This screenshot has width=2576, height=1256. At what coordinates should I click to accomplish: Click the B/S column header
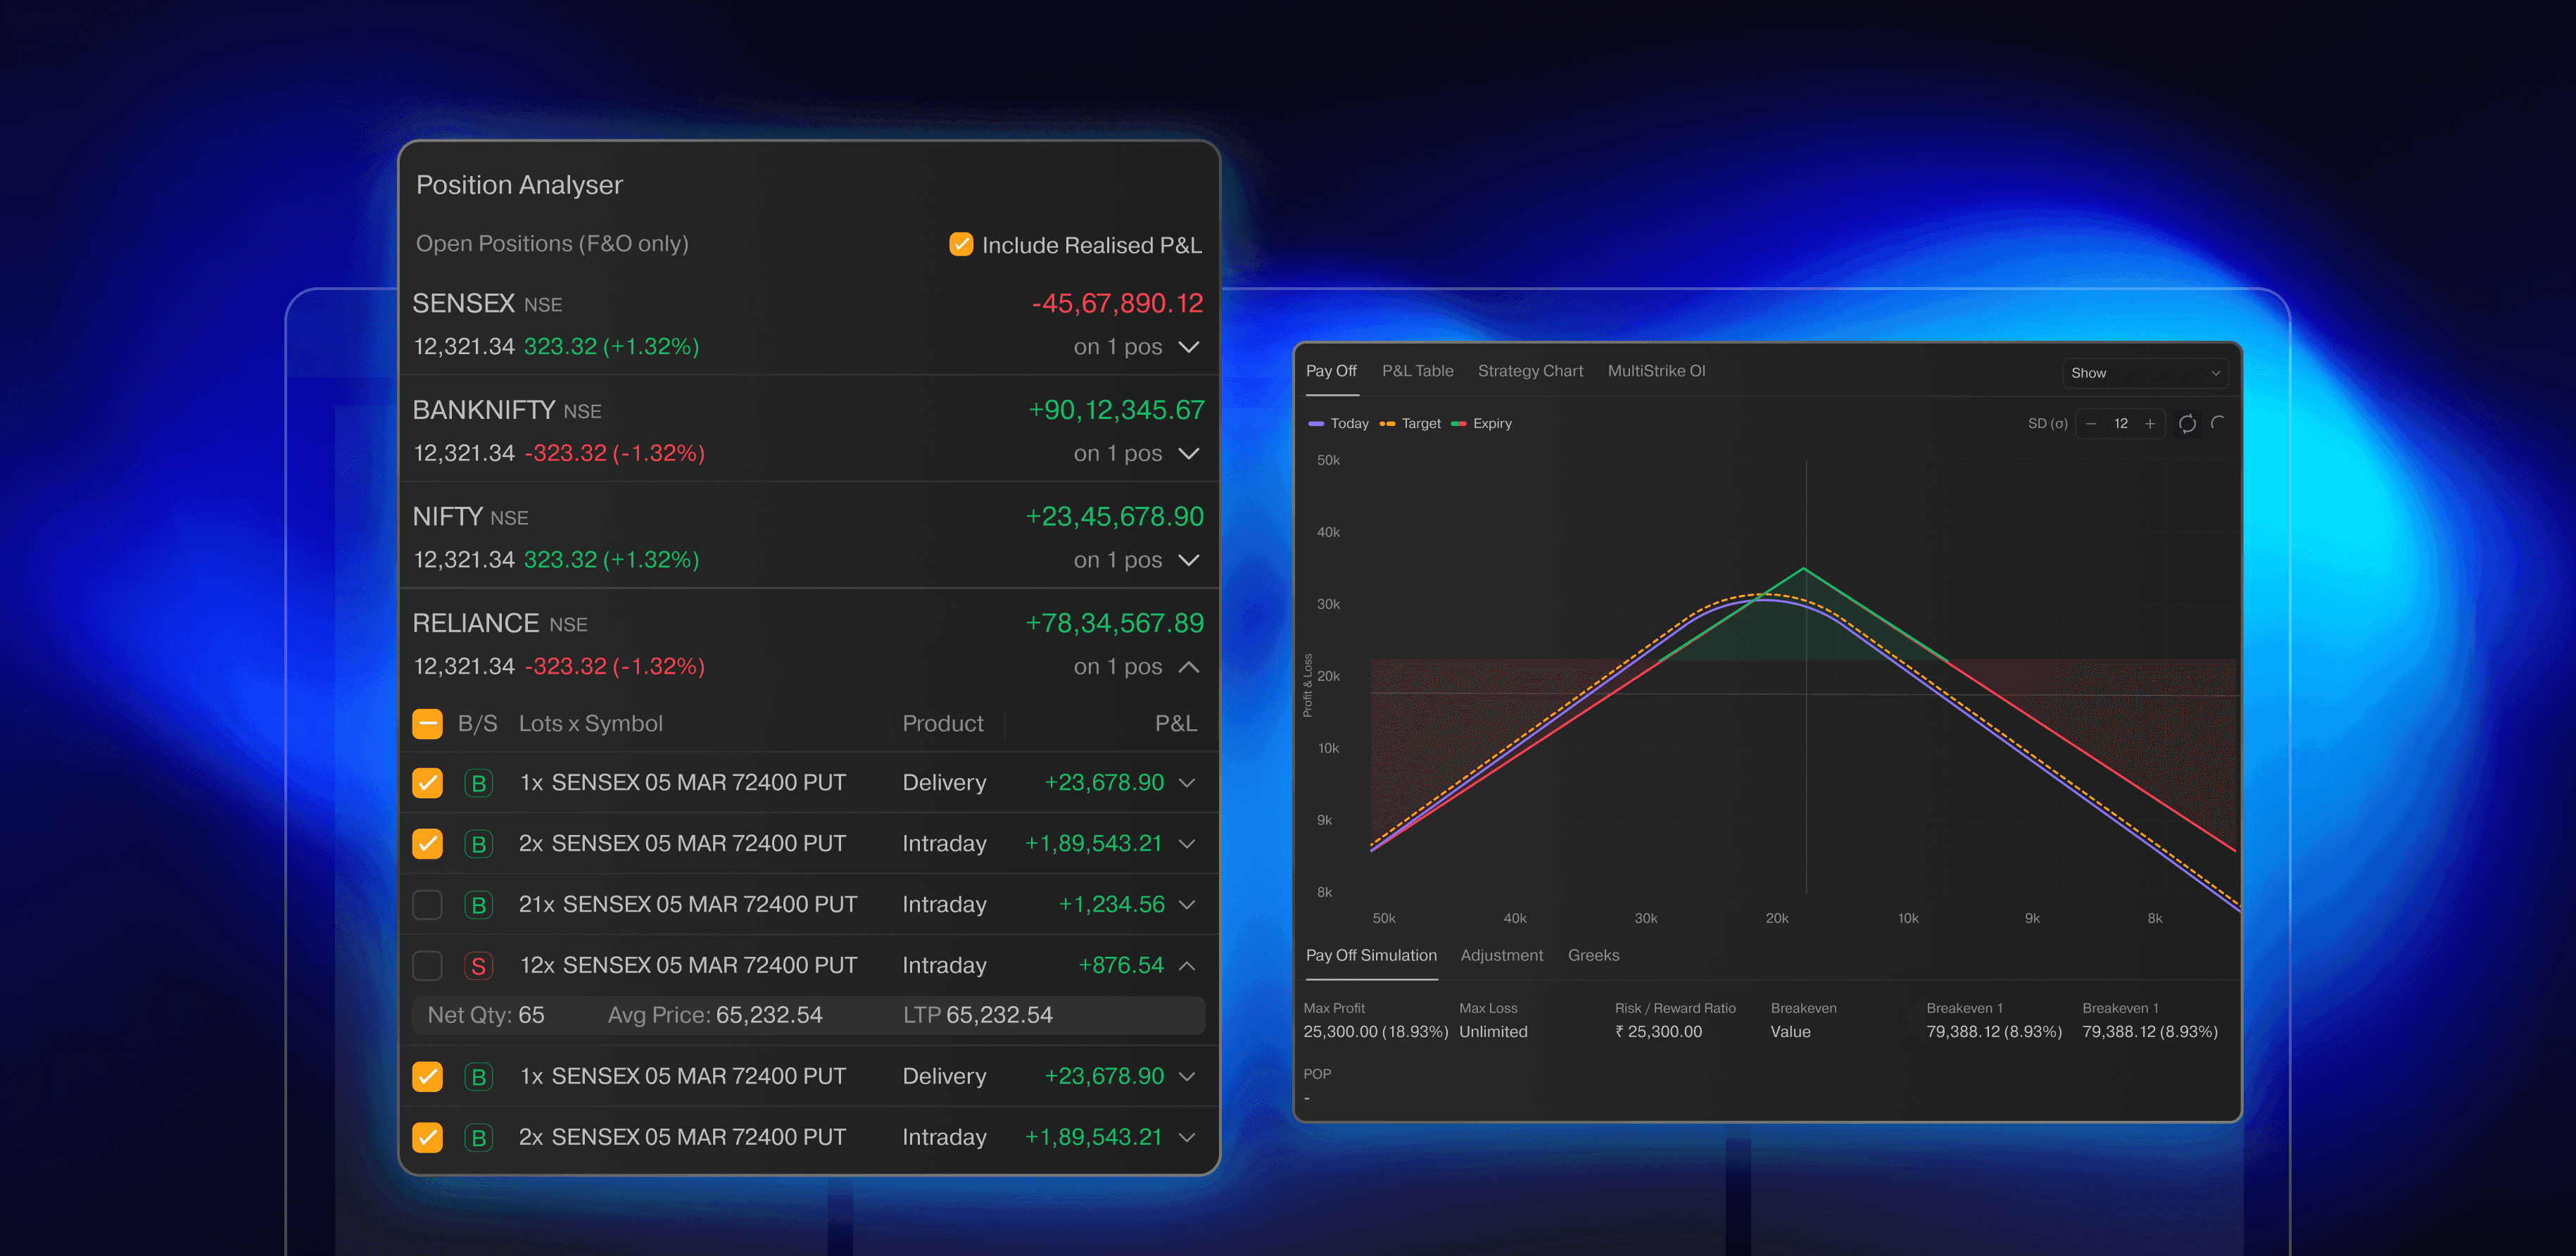click(x=477, y=724)
